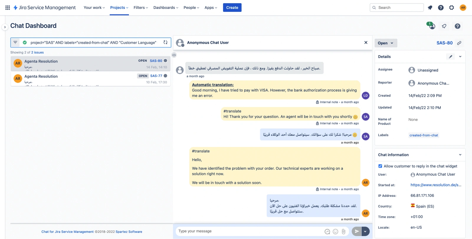Open the help icon in top navigation
Image resolution: width=472 pixels, height=239 pixels.
pyautogui.click(x=441, y=8)
